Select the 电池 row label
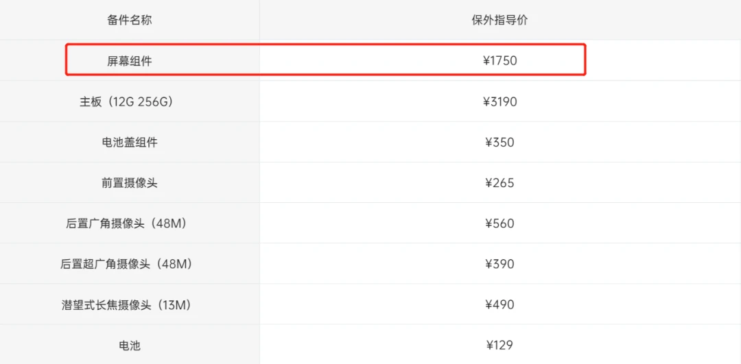The width and height of the screenshot is (741, 364). coord(130,345)
